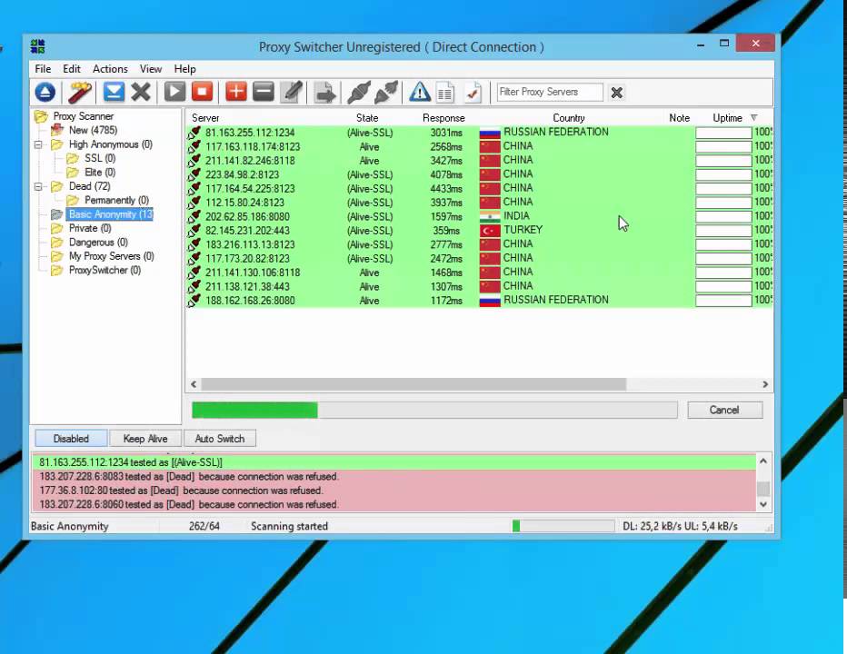The width and height of the screenshot is (847, 654).
Task: Click the checkmark page toolbar icon
Action: tap(473, 93)
